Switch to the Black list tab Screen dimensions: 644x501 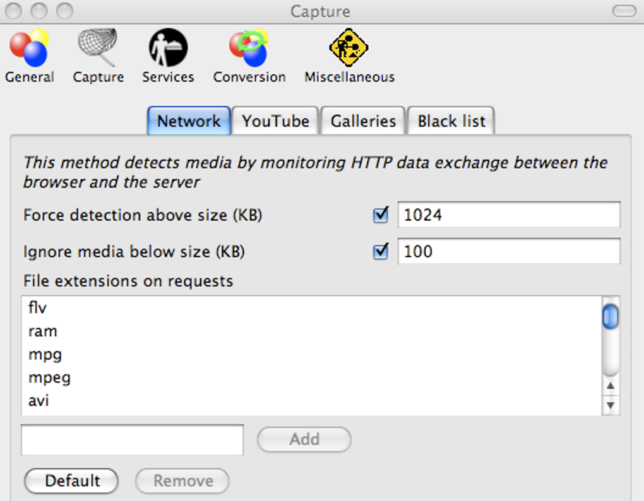(x=451, y=121)
